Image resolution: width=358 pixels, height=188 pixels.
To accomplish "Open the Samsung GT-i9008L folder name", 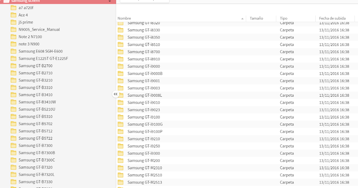I will point(145,95).
